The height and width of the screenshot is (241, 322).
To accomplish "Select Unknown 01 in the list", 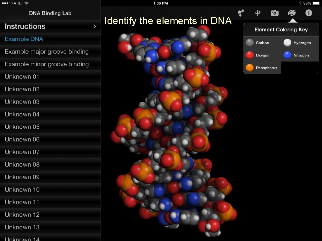I will tap(22, 77).
